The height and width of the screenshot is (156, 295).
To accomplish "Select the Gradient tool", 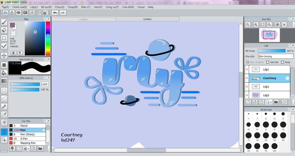I will (4, 81).
